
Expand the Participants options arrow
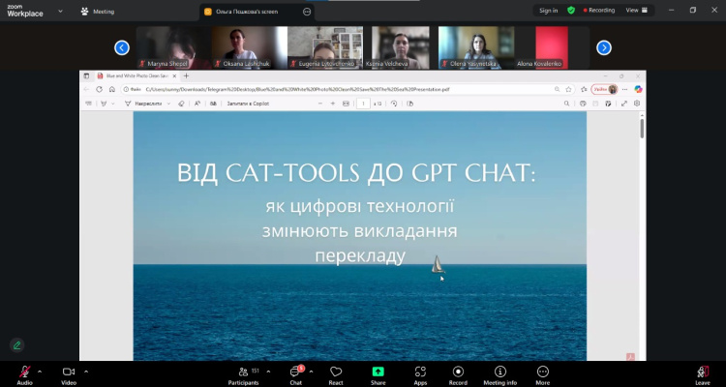pyautogui.click(x=268, y=372)
